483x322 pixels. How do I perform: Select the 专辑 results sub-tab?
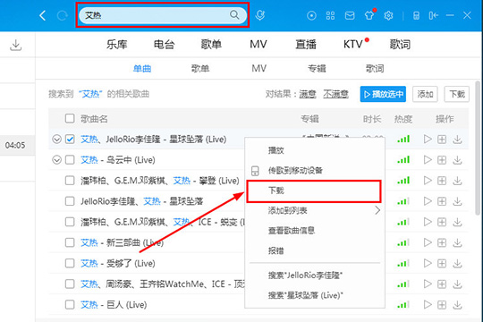tap(317, 68)
